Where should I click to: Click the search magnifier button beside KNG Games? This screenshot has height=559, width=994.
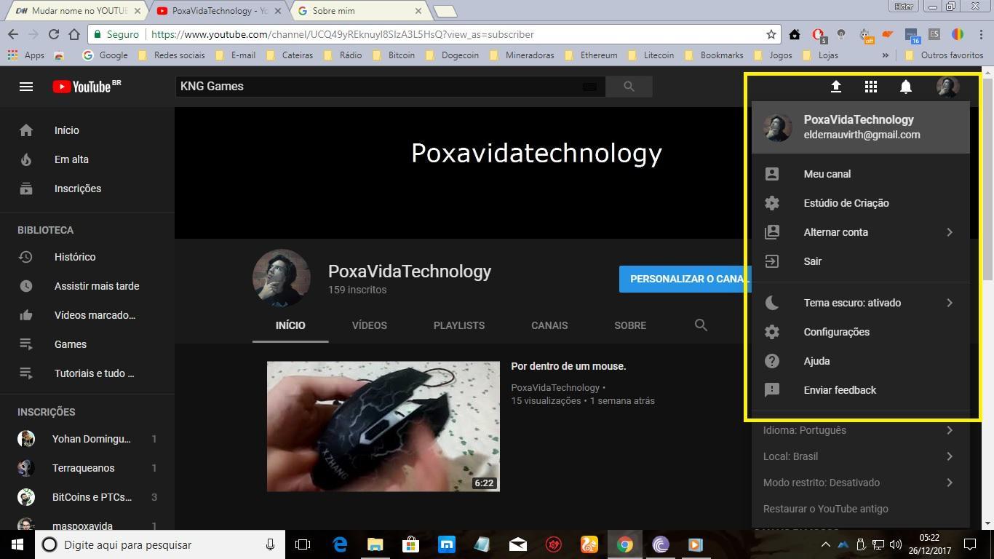coord(629,87)
